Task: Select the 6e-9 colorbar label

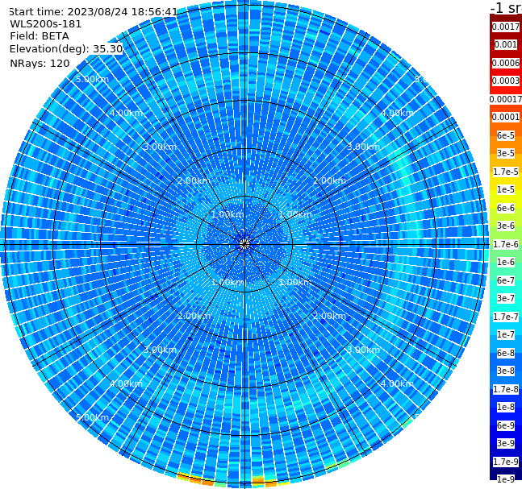Action: point(506,425)
